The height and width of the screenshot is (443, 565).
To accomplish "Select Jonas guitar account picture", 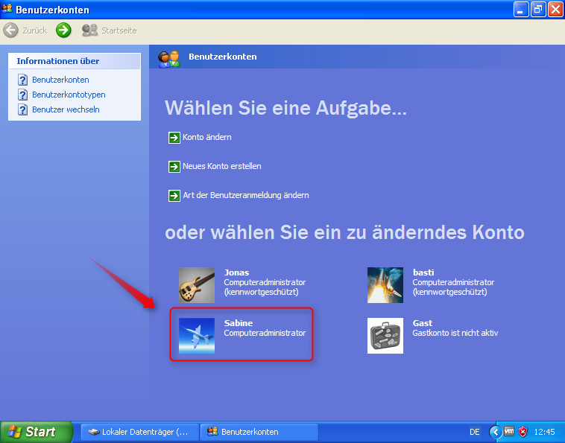I will pyautogui.click(x=197, y=285).
